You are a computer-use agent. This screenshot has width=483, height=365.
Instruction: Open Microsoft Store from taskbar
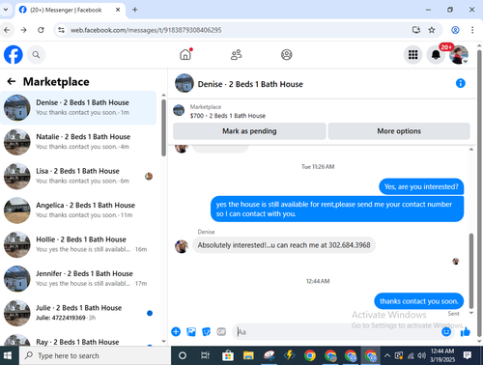tap(228, 355)
